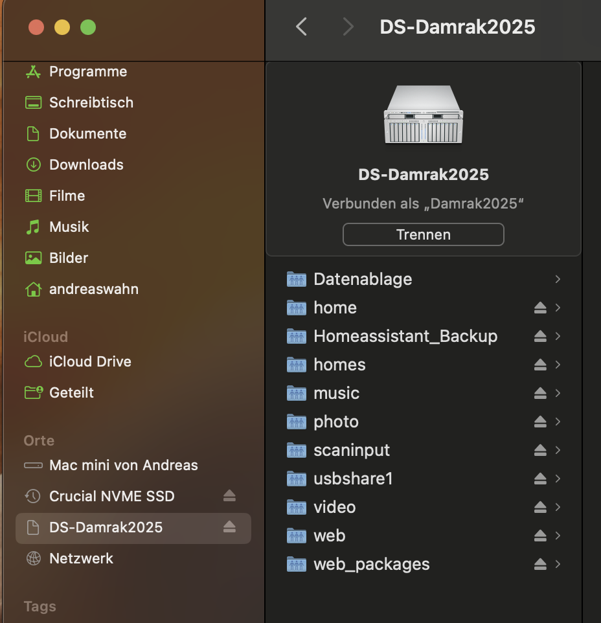Select DS-Damrak2025 in the sidebar

click(133, 527)
